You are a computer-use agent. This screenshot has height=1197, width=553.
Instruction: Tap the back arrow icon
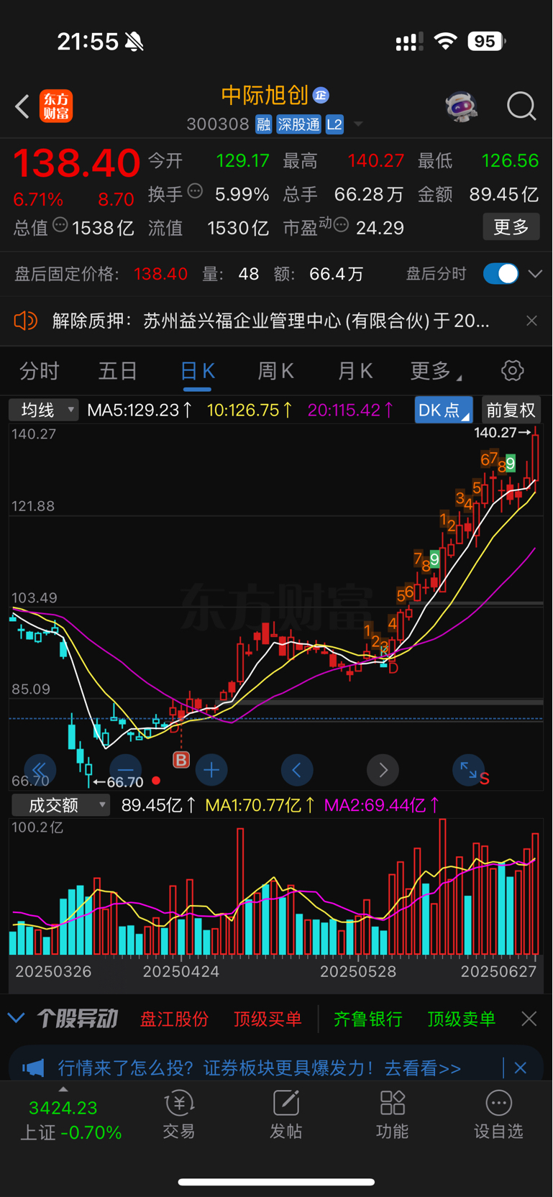[22, 106]
